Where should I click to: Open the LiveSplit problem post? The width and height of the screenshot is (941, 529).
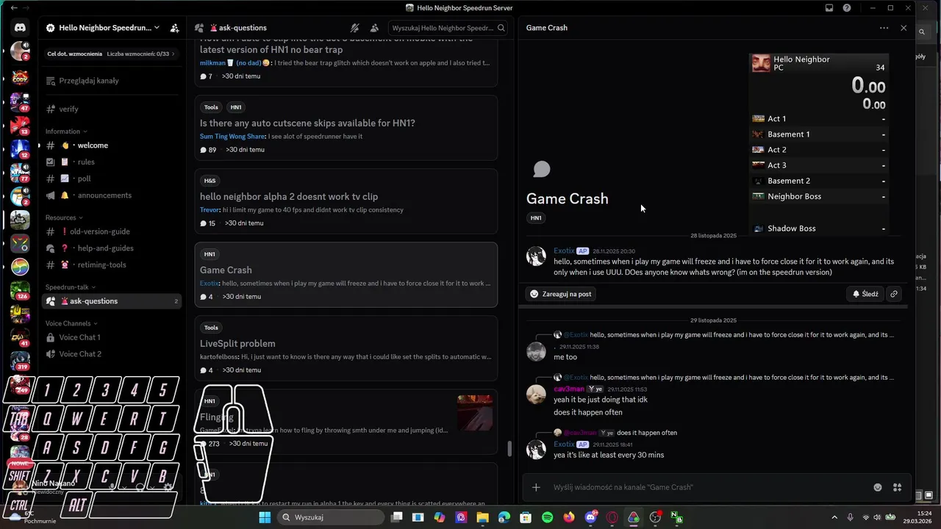(x=346, y=348)
